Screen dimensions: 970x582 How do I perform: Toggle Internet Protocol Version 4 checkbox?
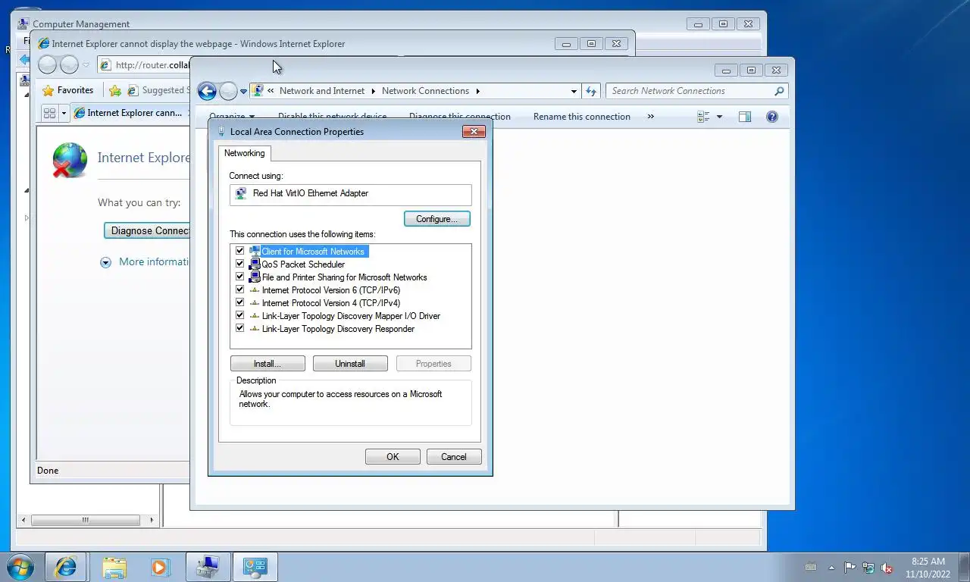pos(240,302)
